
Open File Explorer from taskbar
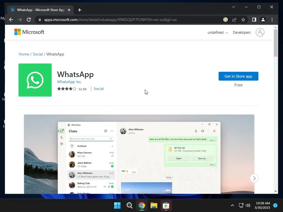154,205
